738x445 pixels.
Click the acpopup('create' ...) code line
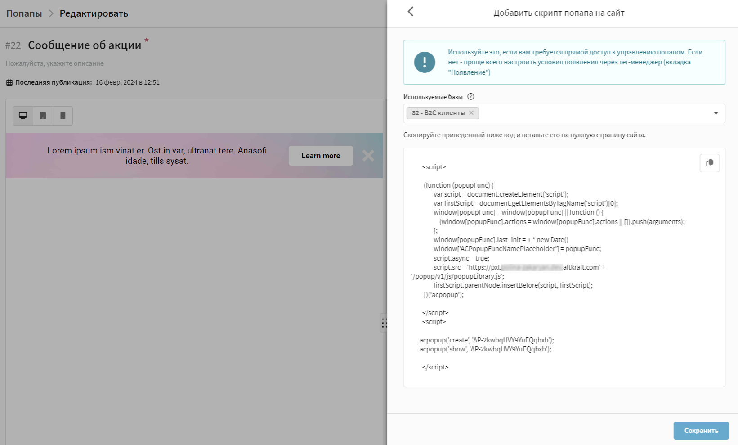point(487,340)
